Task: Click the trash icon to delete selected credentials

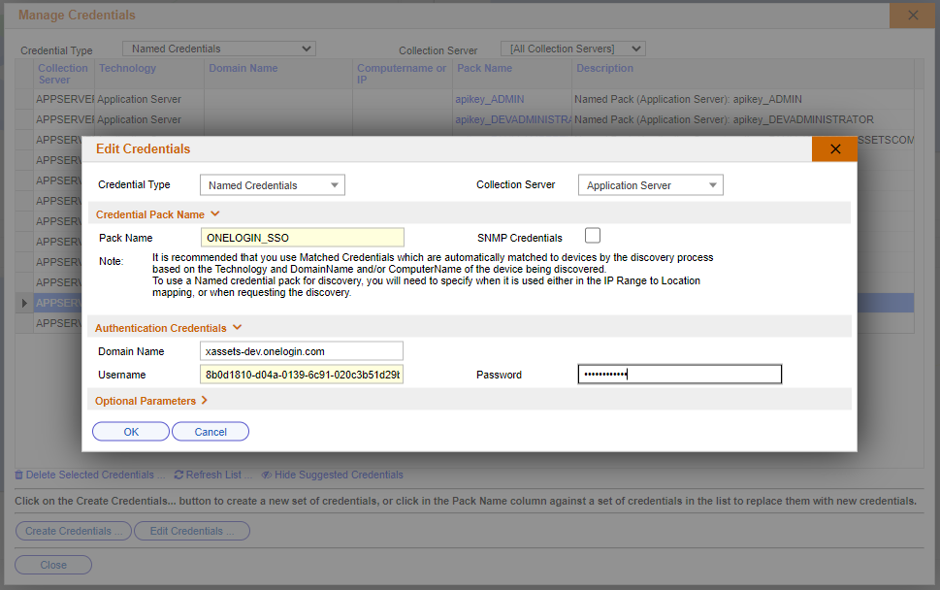Action: pos(18,475)
